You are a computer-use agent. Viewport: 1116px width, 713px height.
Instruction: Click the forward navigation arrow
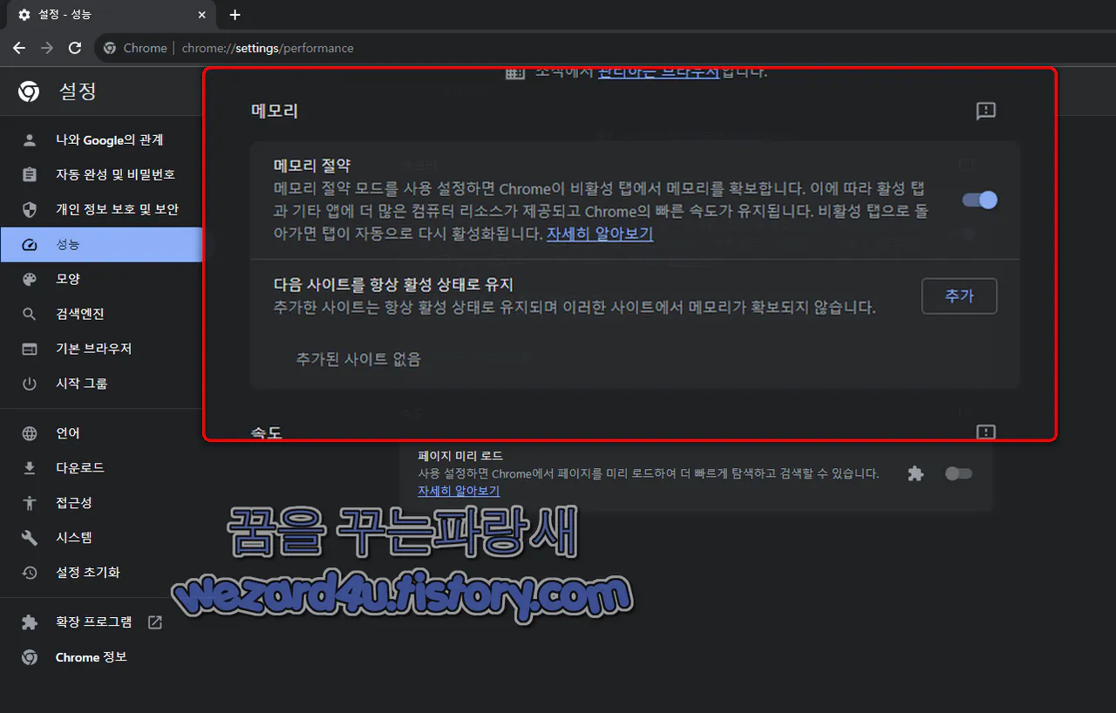pyautogui.click(x=47, y=48)
